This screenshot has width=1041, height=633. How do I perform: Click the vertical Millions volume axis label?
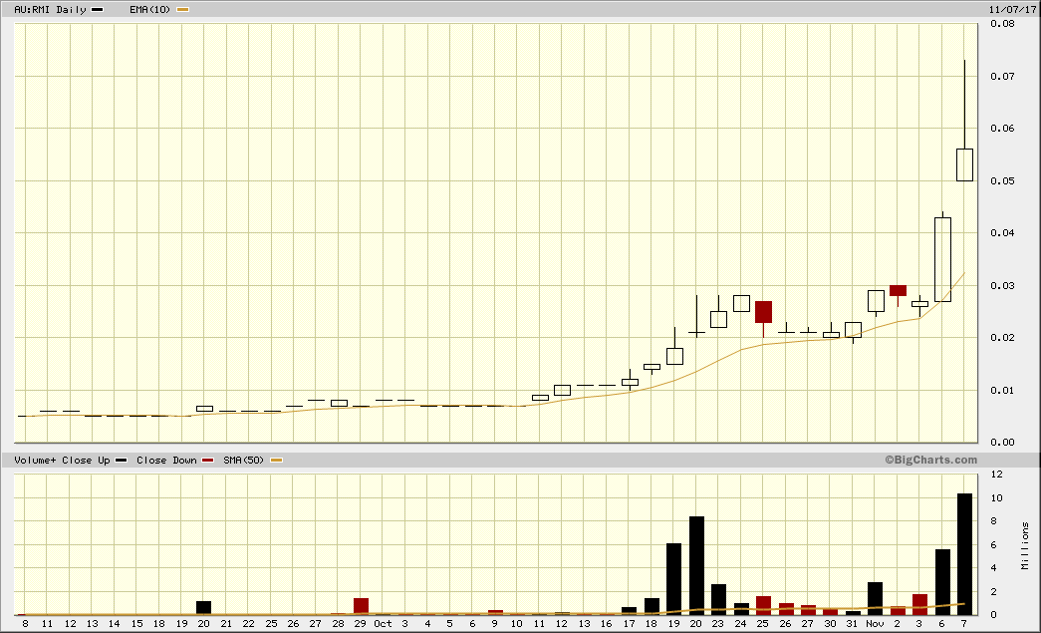(1026, 545)
